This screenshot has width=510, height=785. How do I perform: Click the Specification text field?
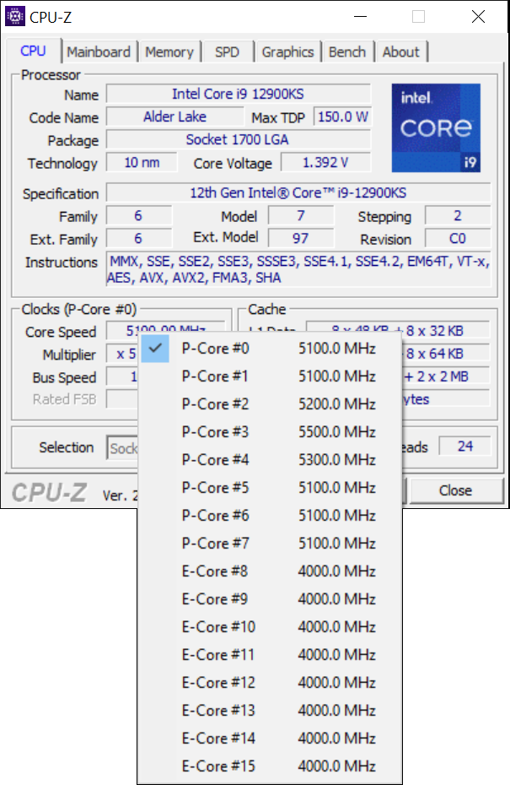pyautogui.click(x=298, y=193)
